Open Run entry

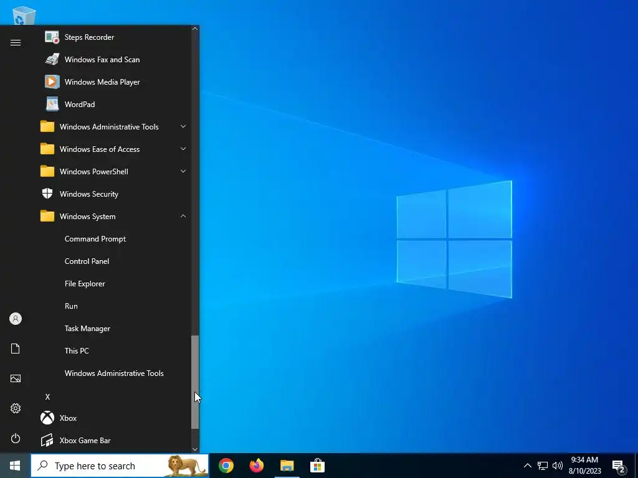(x=71, y=306)
